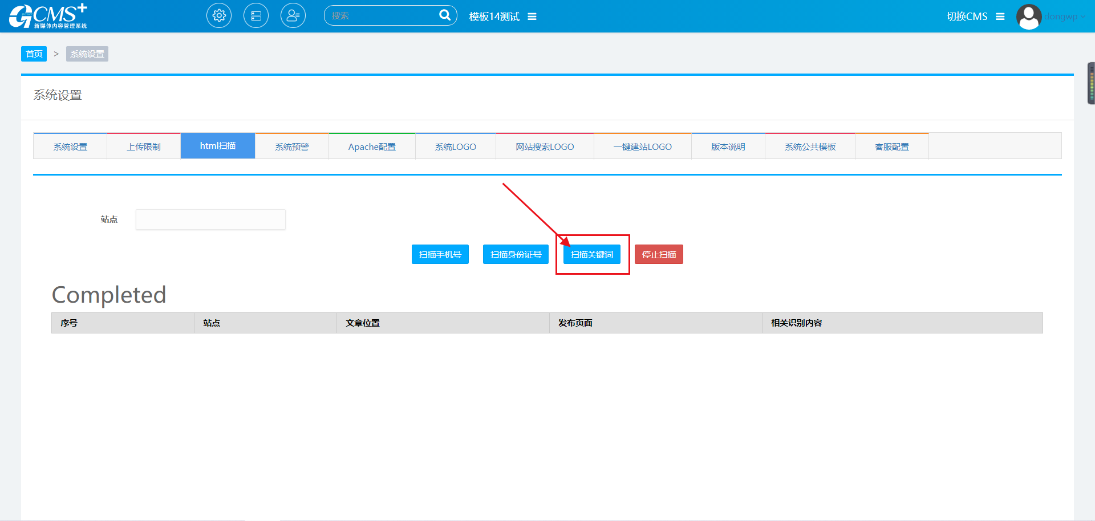This screenshot has height=521, width=1095.
Task: Open the Apache配置 tab
Action: click(x=372, y=146)
